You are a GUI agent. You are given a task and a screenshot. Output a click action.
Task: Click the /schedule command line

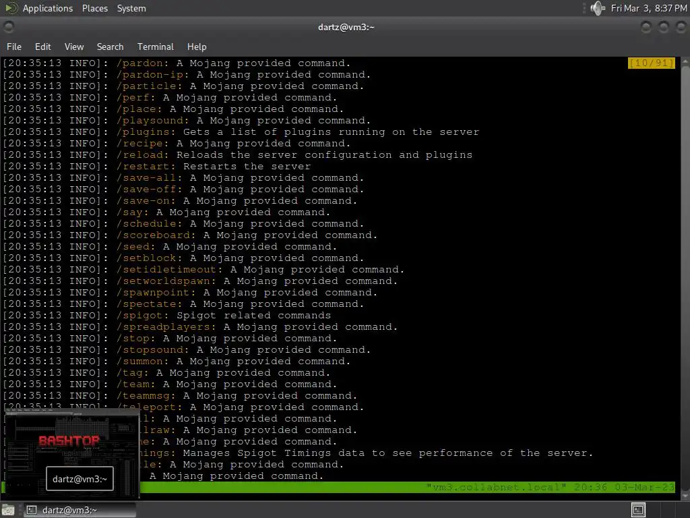point(183,223)
